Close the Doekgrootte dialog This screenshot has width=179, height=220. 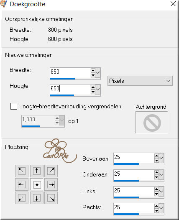point(173,4)
